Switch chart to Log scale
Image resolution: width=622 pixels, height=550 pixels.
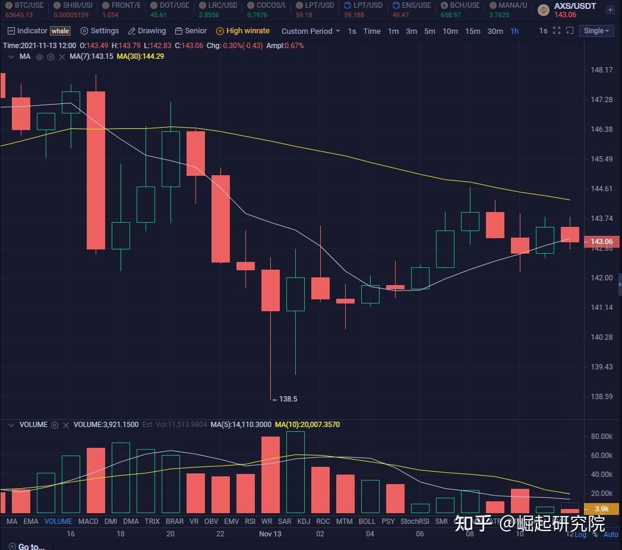click(582, 535)
